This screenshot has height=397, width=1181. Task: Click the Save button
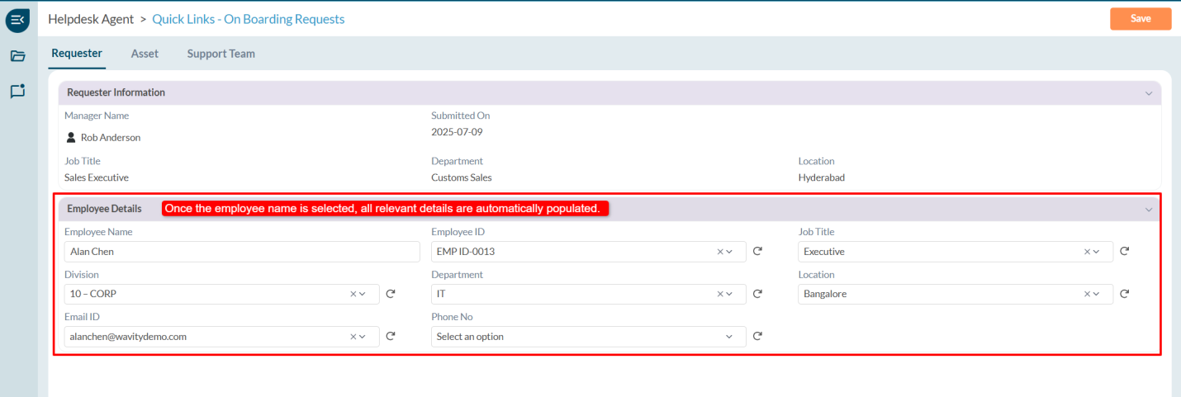point(1141,19)
